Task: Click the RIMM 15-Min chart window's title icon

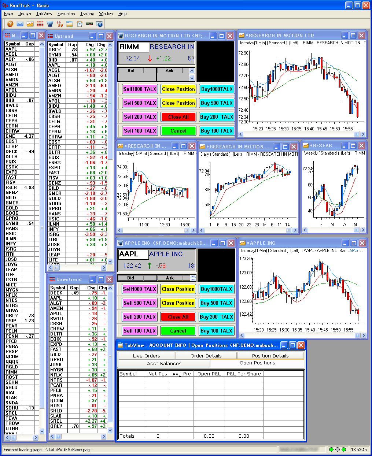Action: pos(120,146)
